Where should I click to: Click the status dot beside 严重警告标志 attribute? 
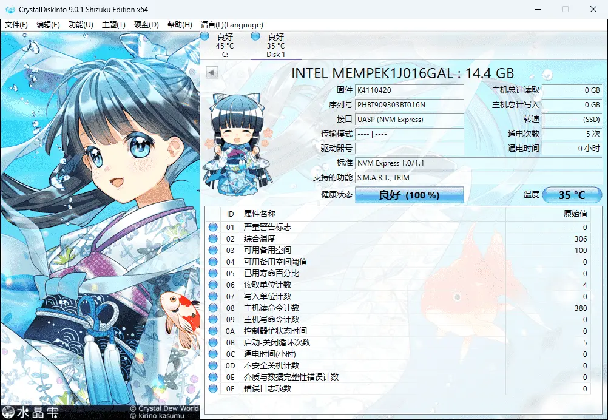click(x=213, y=226)
